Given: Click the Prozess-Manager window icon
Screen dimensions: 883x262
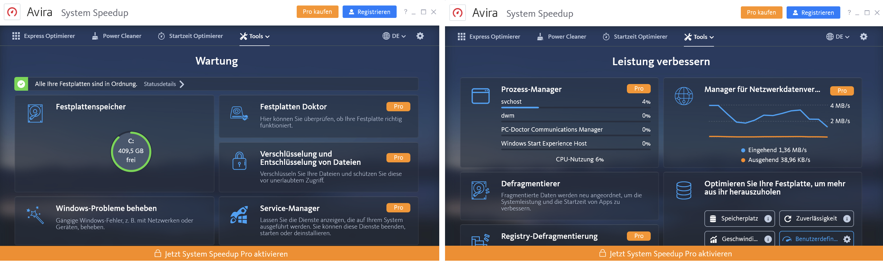Looking at the screenshot, I should (481, 96).
